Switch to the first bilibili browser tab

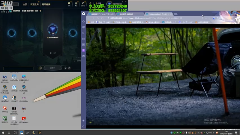(x=101, y=14)
